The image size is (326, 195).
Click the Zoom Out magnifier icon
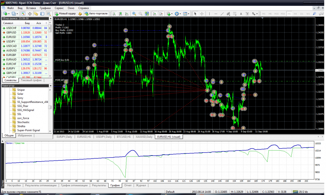(141, 14)
